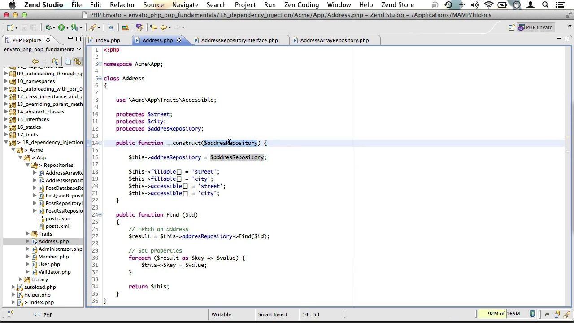Run garbage collector trash icon
Screen dimensions: 574x323
pyautogui.click(x=532, y=314)
